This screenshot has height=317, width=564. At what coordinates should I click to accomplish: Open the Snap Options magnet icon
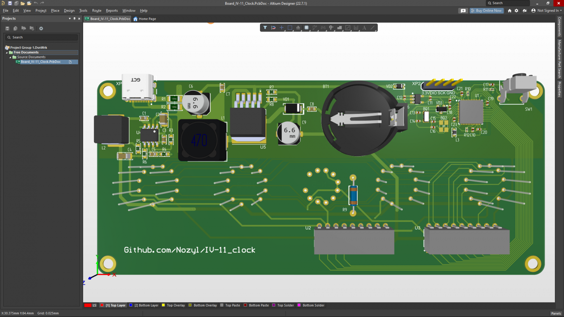point(273,27)
